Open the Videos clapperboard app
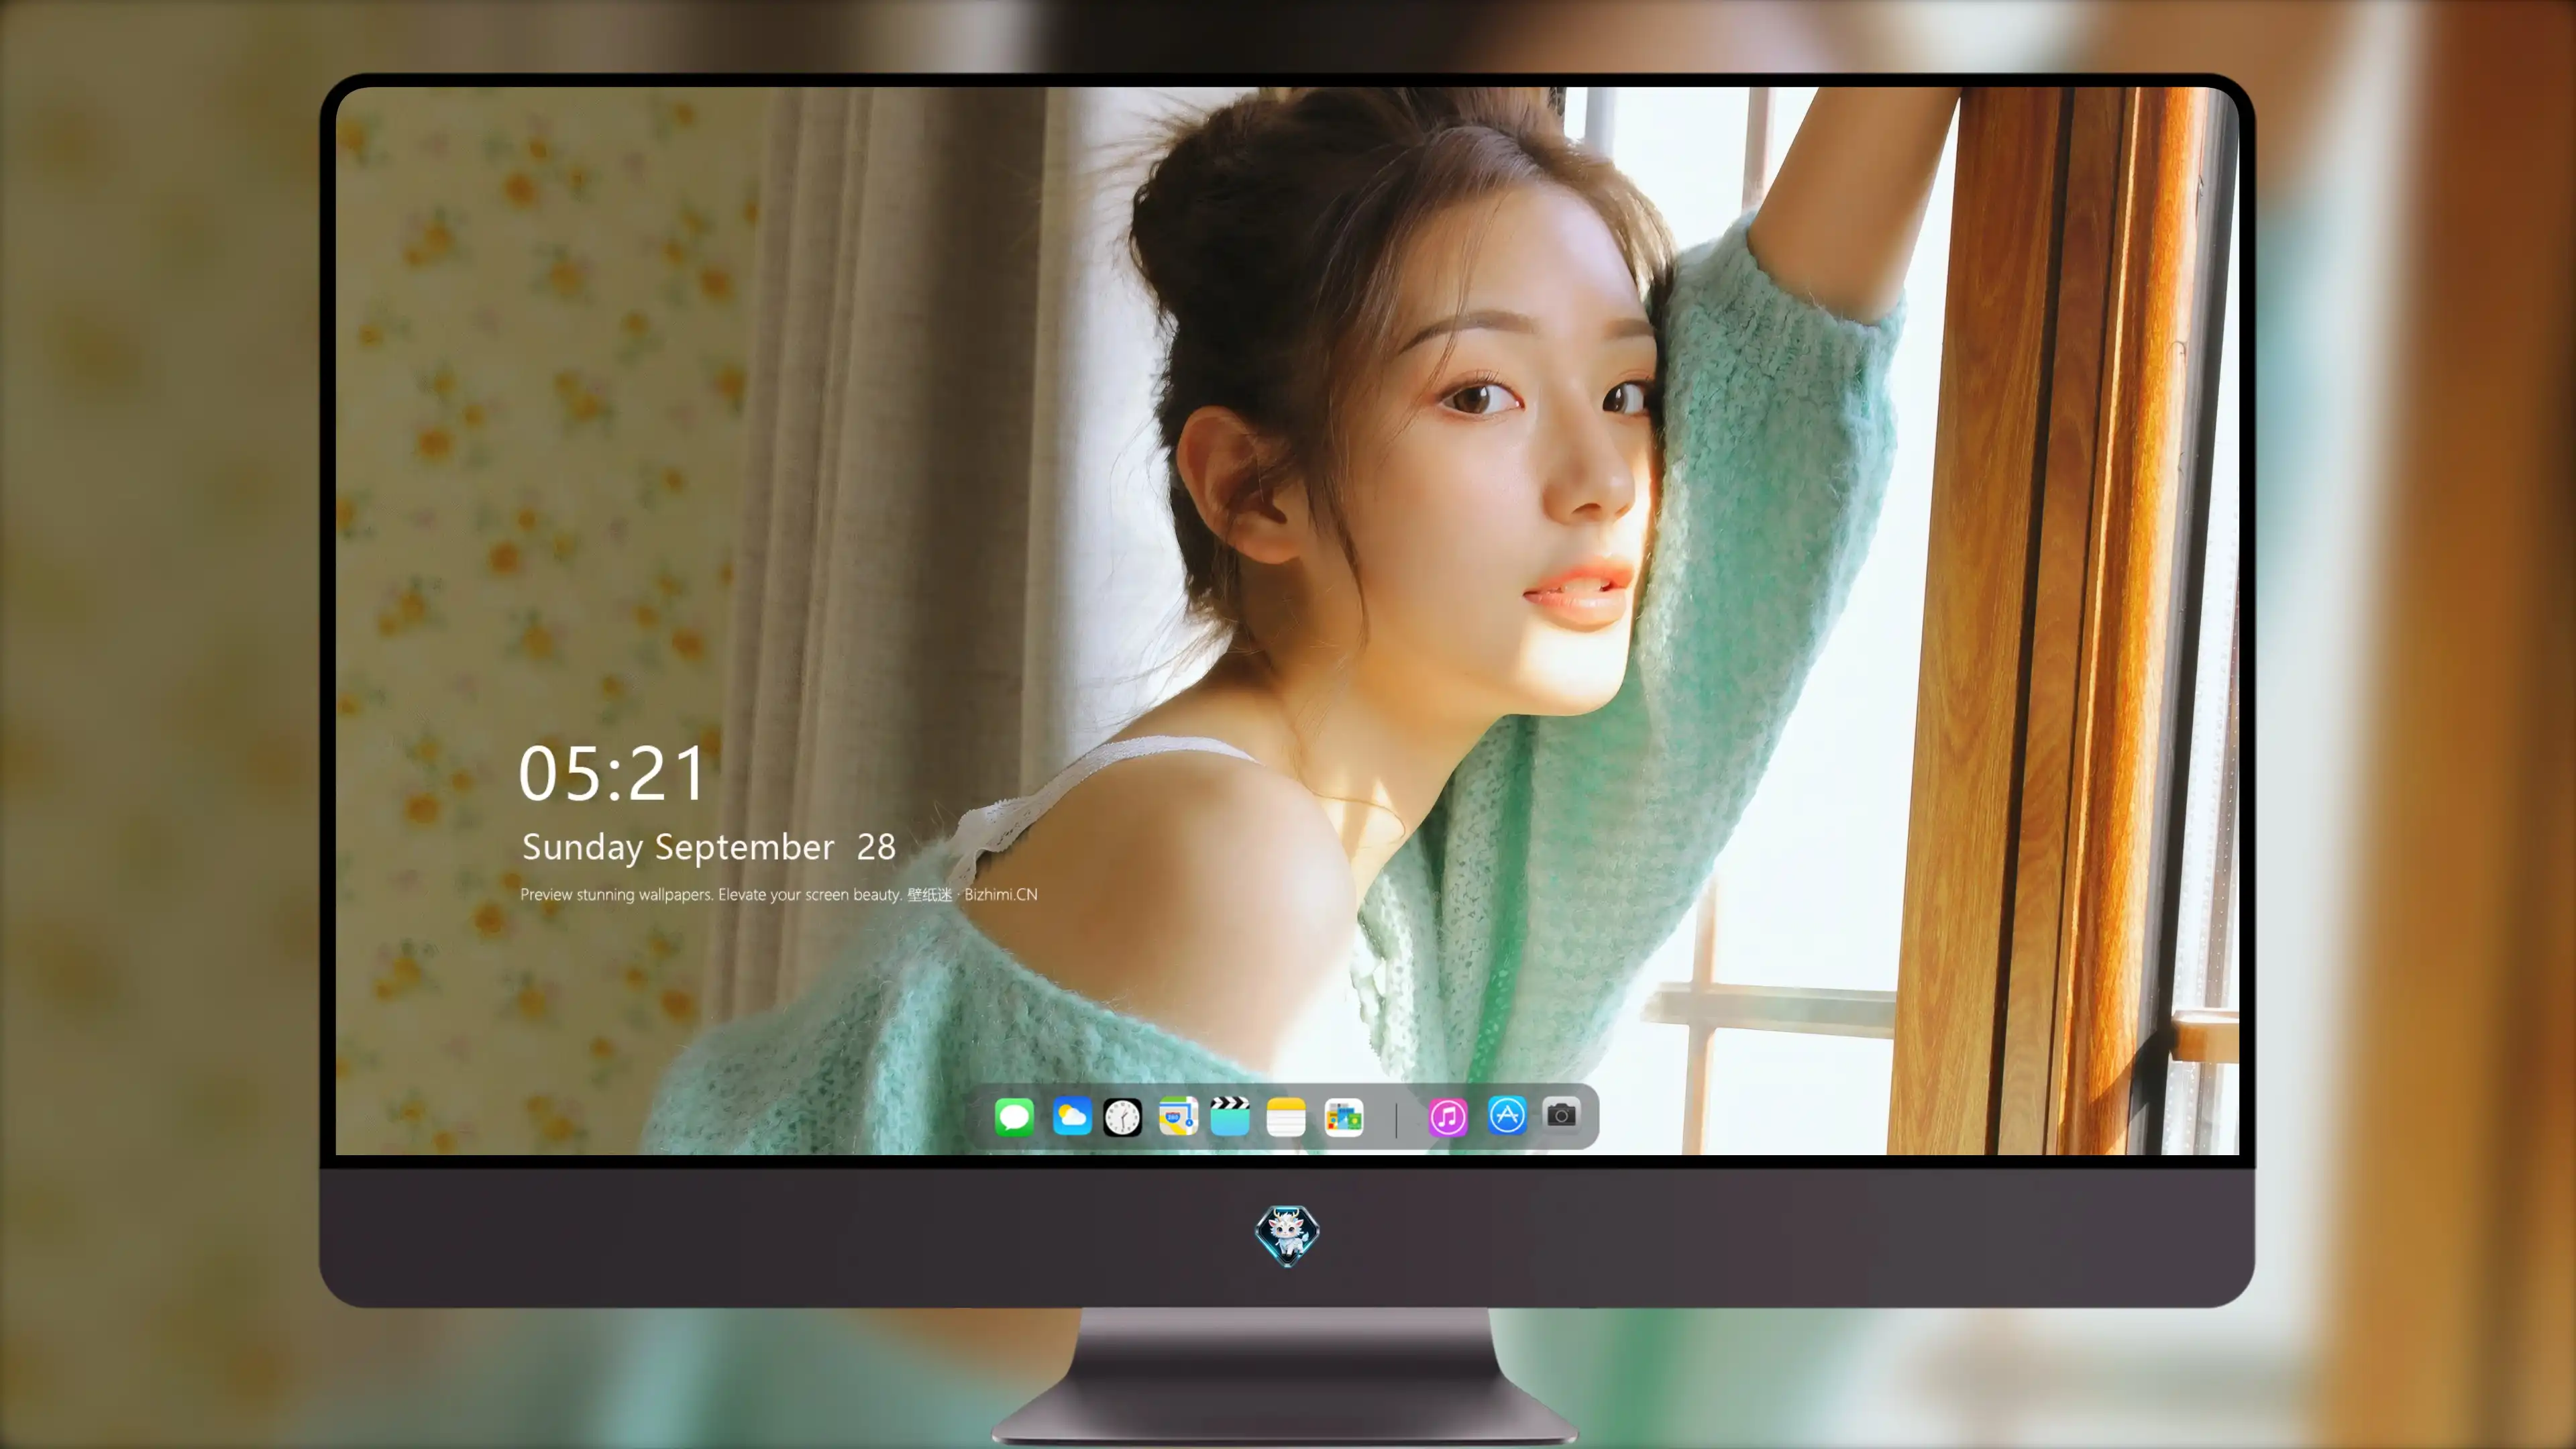Image resolution: width=2576 pixels, height=1449 pixels. [1230, 1116]
